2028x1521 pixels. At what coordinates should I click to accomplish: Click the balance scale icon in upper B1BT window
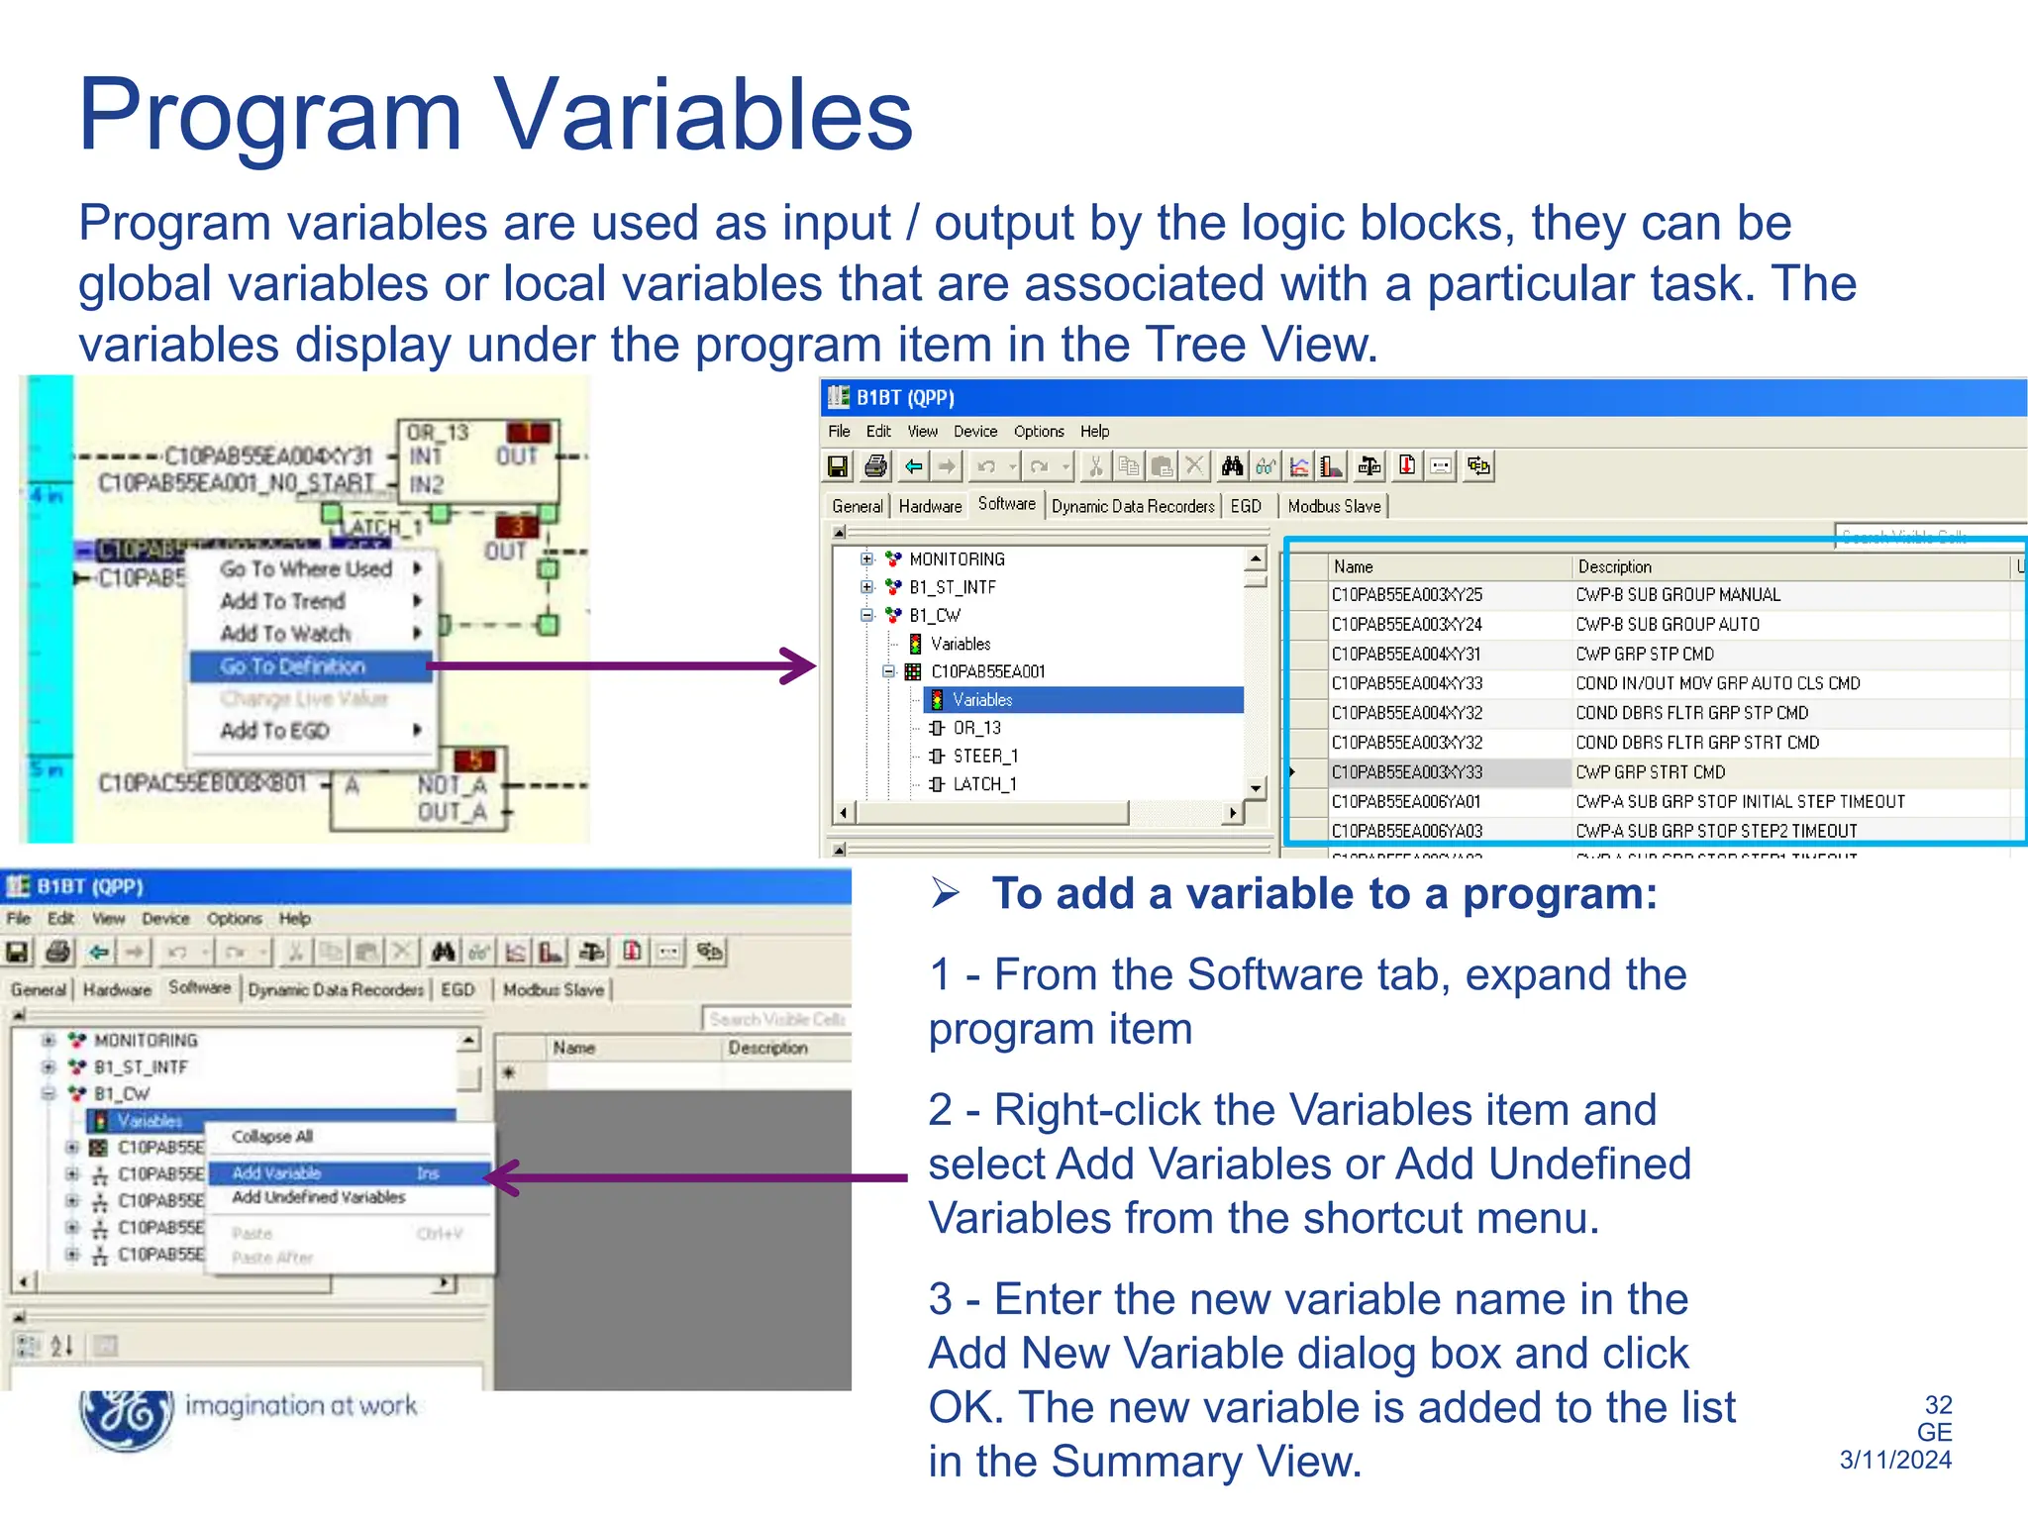(x=1369, y=466)
